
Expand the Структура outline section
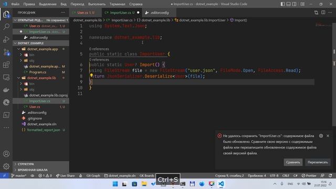(41, 164)
